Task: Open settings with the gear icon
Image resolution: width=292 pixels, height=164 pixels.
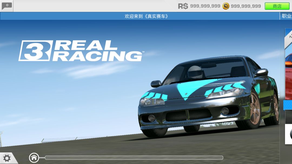Action: click(x=7, y=158)
